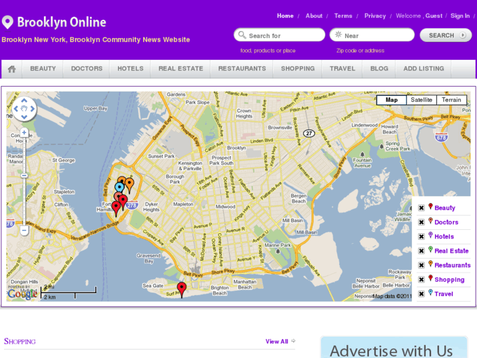The image size is (477, 358).
Task: Open the Doctors category menu
Action: [x=87, y=69]
